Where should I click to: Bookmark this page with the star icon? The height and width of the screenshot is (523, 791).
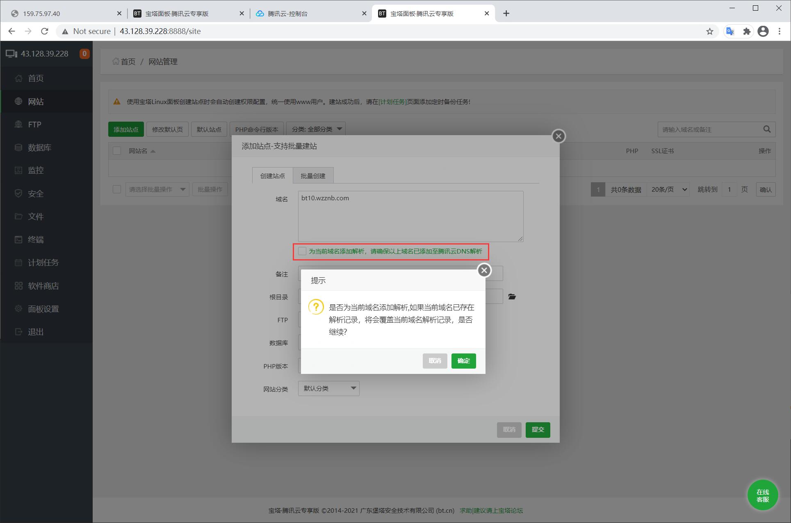coord(710,31)
